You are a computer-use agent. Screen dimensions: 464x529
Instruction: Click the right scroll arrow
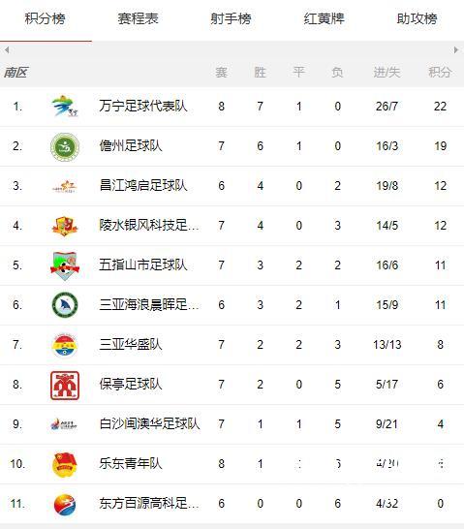point(456,50)
